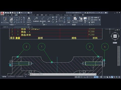Switch to the Layout1 (レイアウト1) tab
Image resolution: width=121 pixels, height=90 pixels.
click(x=11, y=76)
